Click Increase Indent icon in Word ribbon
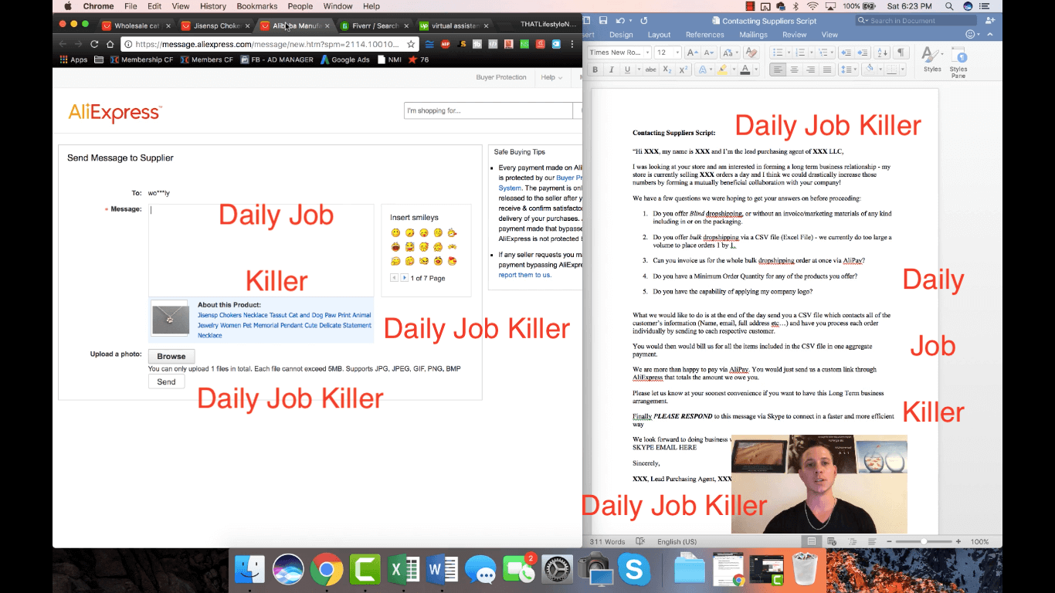 862,53
